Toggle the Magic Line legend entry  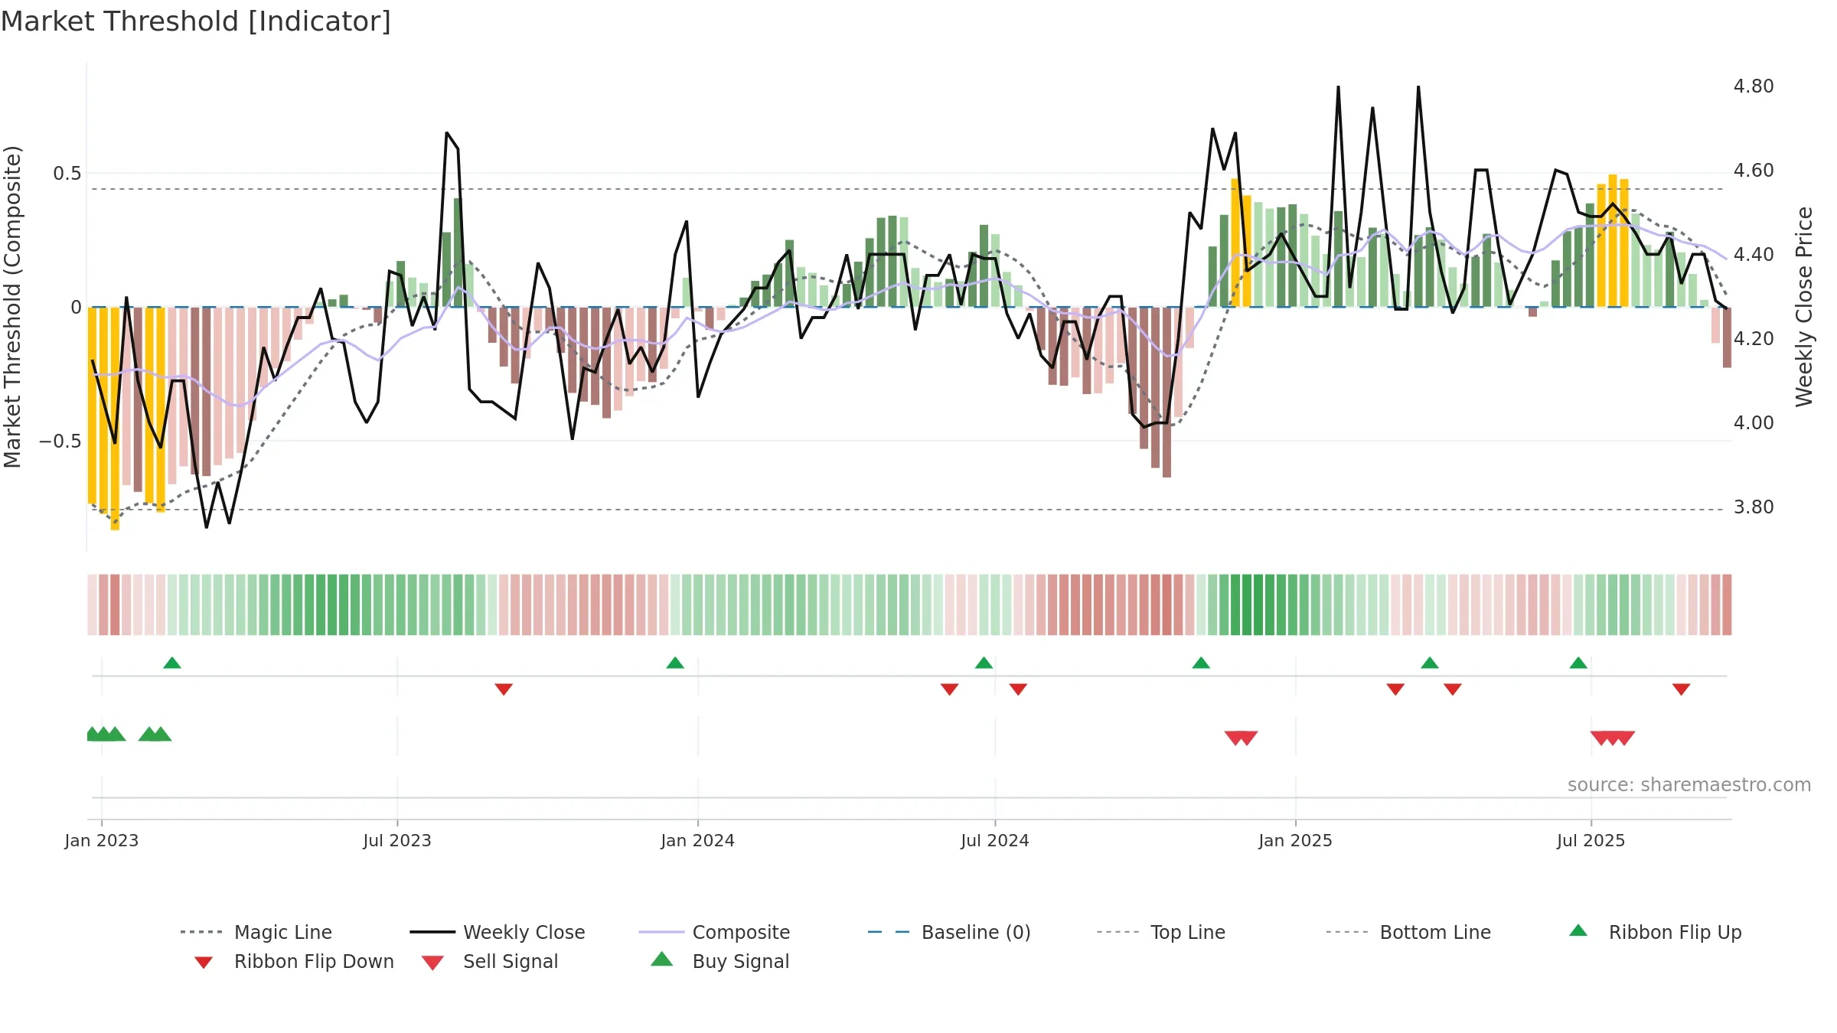[x=256, y=932]
